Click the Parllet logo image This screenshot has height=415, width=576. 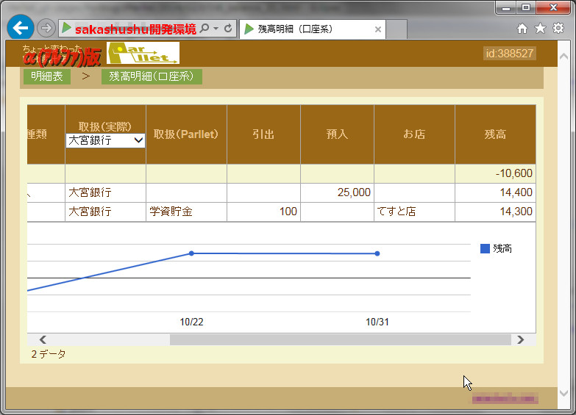[x=143, y=53]
